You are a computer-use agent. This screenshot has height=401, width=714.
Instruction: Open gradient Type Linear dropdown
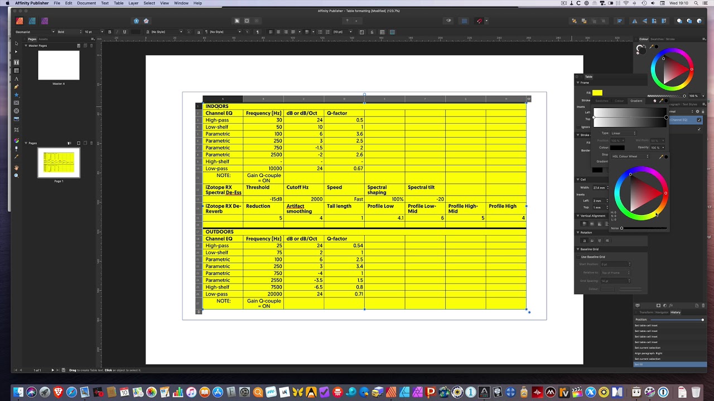pyautogui.click(x=624, y=133)
